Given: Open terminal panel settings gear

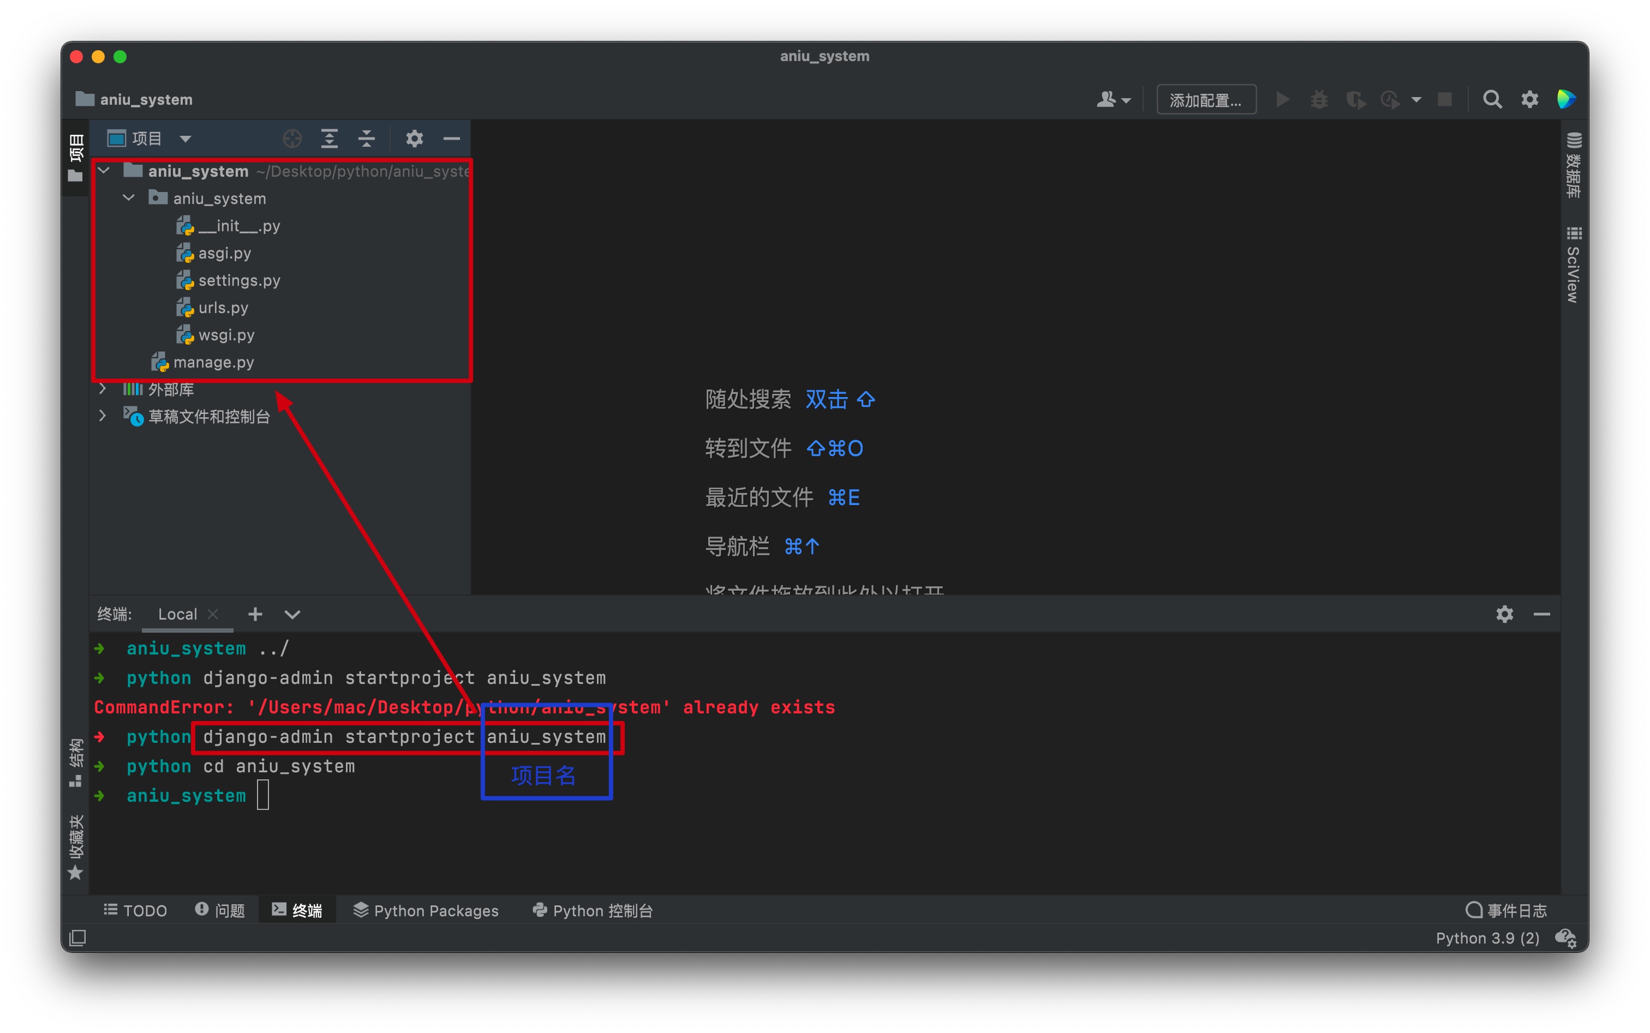Looking at the screenshot, I should tap(1504, 614).
